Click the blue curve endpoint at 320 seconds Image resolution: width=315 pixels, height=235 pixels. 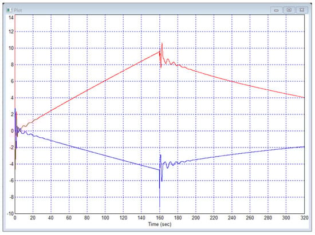(304, 147)
